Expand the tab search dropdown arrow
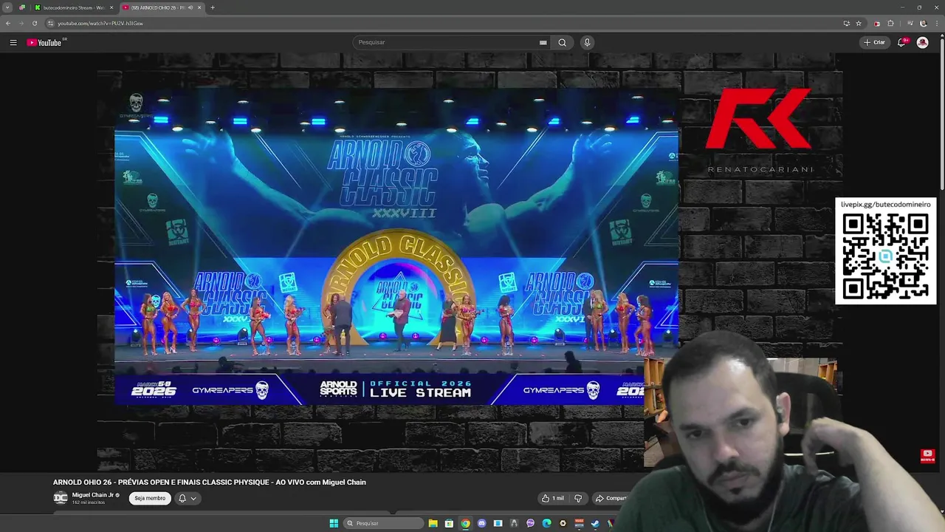The height and width of the screenshot is (532, 945). (x=7, y=7)
